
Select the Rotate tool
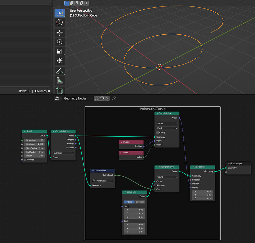tap(60, 42)
